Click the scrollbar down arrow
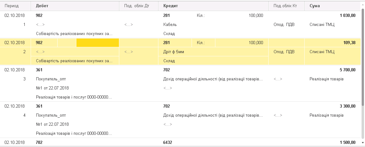The image size is (365, 147). tap(363, 143)
